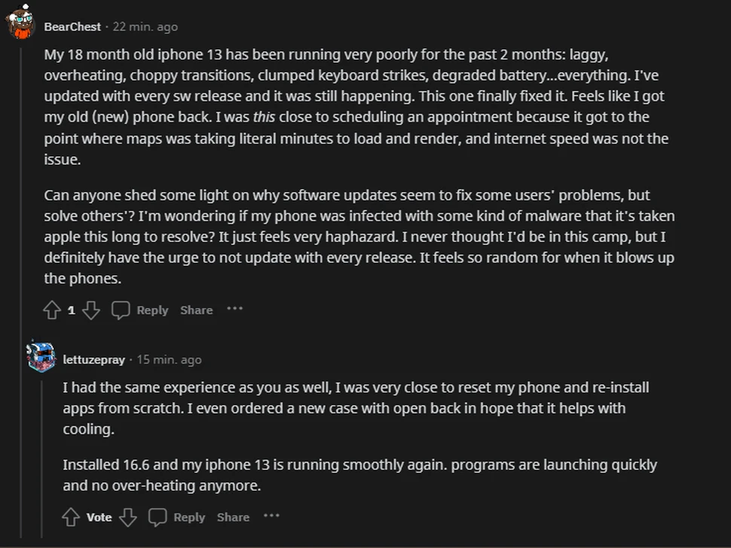Click the vote count on BearChest's comment

pyautogui.click(x=72, y=310)
